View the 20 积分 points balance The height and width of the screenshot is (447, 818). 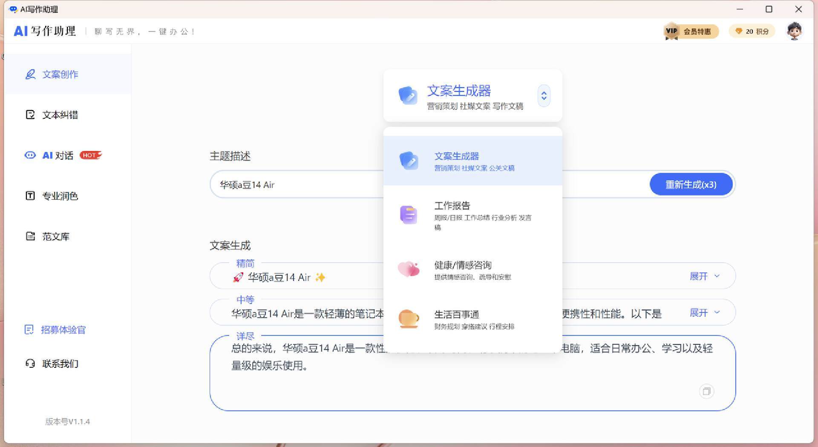coord(752,31)
